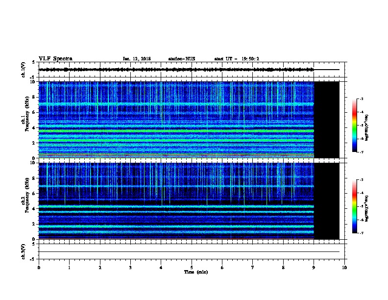Click the "ch.3(V)" axis label
The width and height of the screenshot is (388, 300).
pyautogui.click(x=23, y=251)
